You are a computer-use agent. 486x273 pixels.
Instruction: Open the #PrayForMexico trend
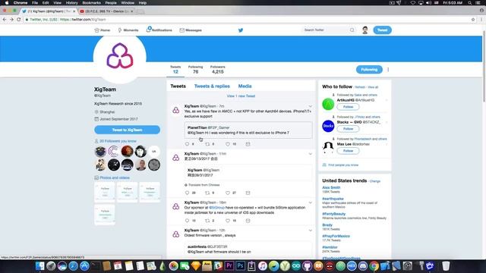pyautogui.click(x=336, y=236)
